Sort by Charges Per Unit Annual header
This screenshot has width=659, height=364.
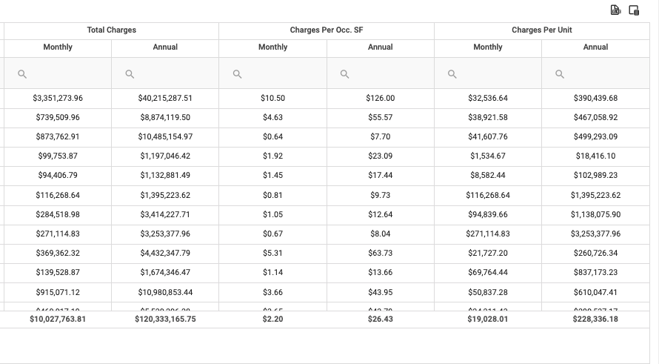pos(595,47)
